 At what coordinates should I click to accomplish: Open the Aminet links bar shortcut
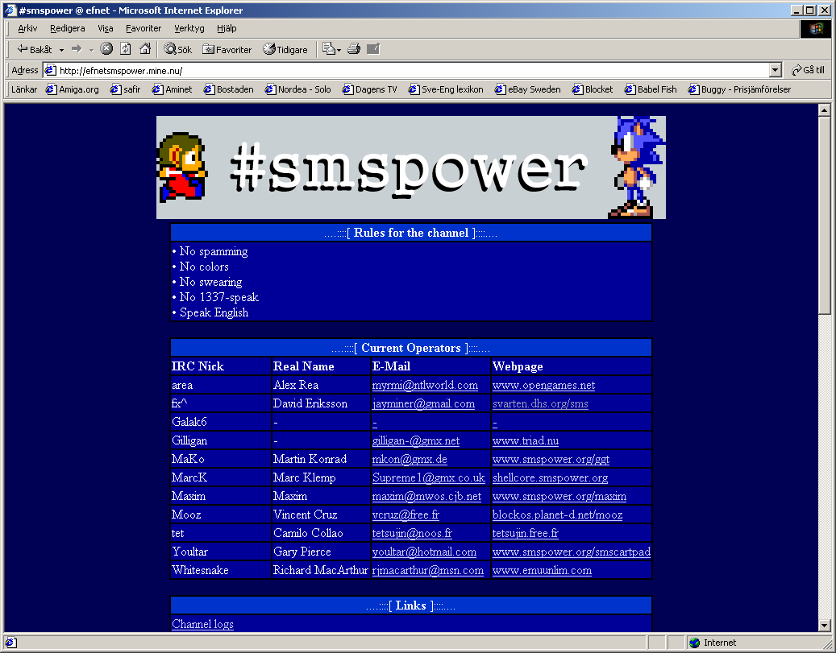(x=173, y=89)
